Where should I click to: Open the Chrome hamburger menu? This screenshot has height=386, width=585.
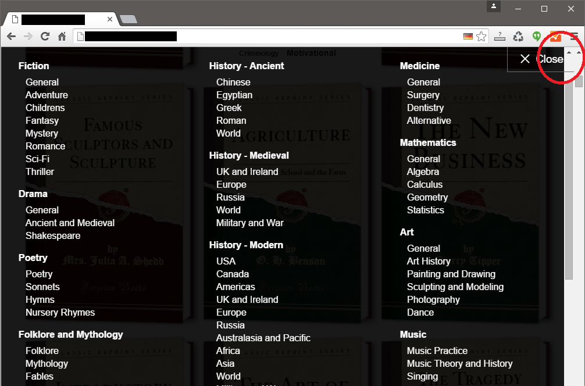(576, 36)
